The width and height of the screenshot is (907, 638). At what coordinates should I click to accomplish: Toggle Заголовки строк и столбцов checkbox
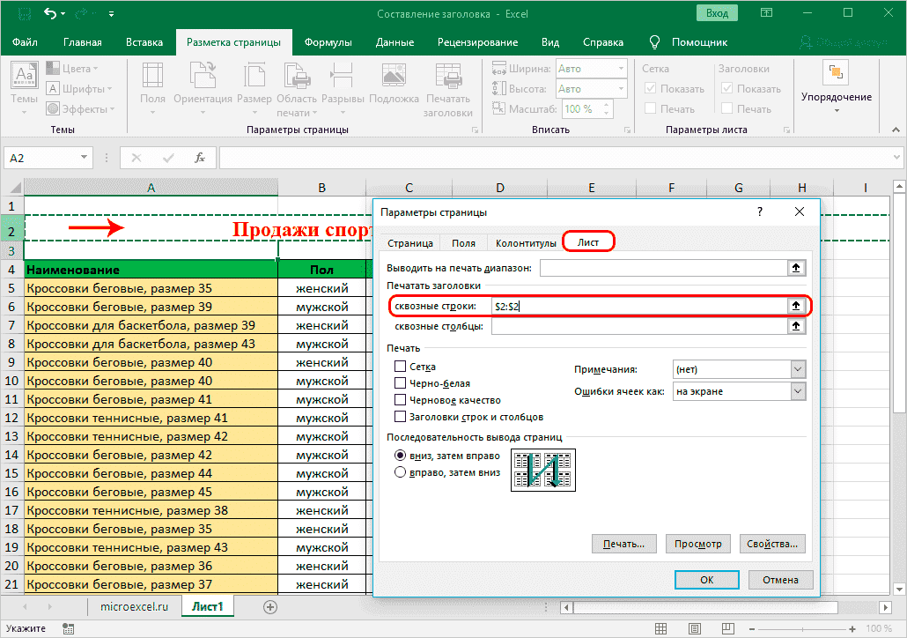click(x=401, y=417)
